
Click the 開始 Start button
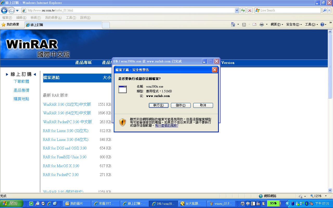(x=12, y=203)
